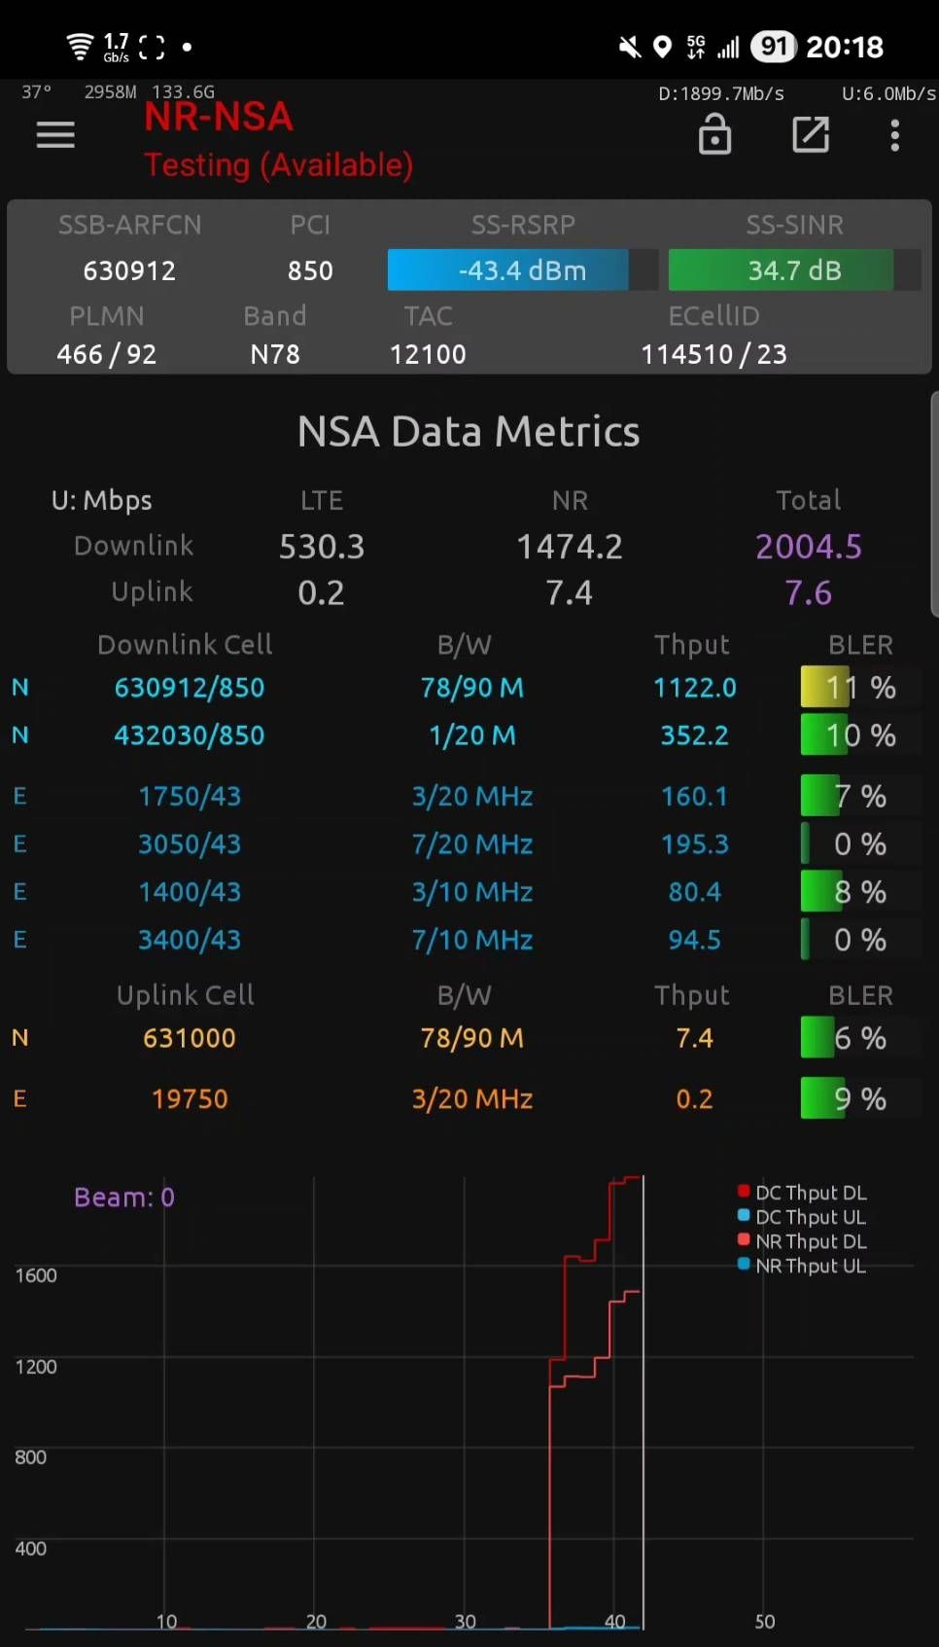Select uplink cell 19750
The image size is (939, 1647).
pyautogui.click(x=190, y=1099)
